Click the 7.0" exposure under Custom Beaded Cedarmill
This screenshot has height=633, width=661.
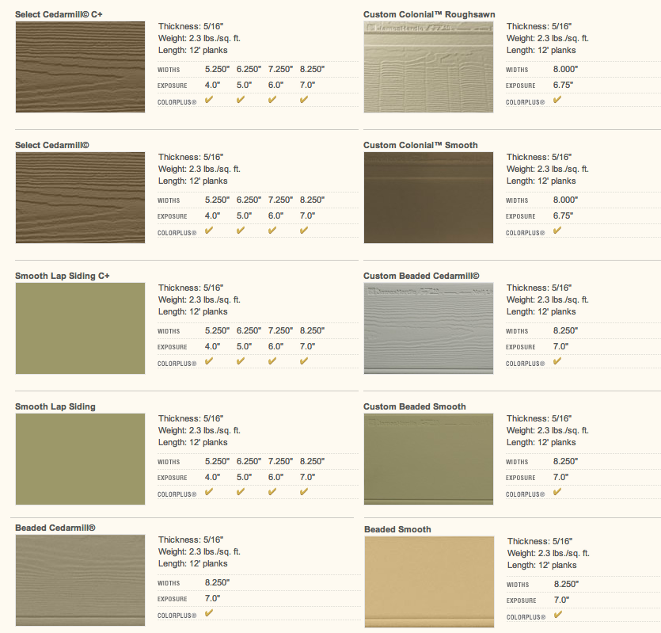click(560, 346)
